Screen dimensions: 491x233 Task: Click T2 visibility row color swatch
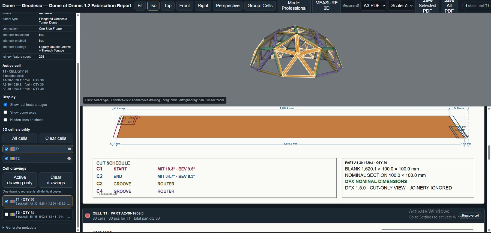(13, 158)
